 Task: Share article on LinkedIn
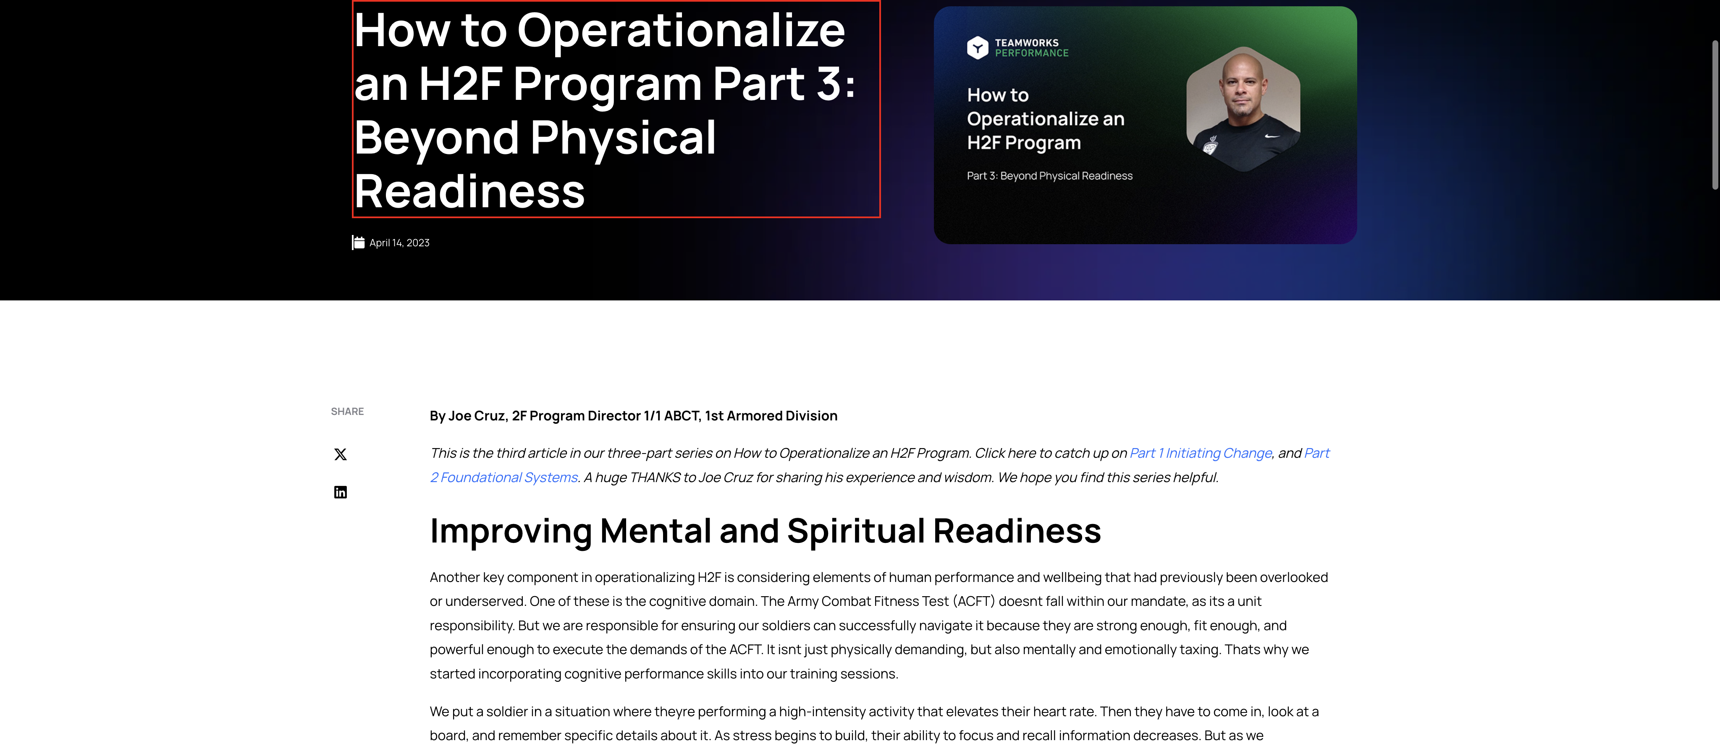pos(340,493)
